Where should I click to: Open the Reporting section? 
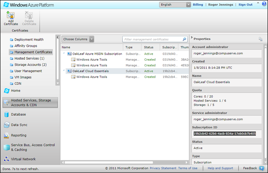[x=19, y=135]
